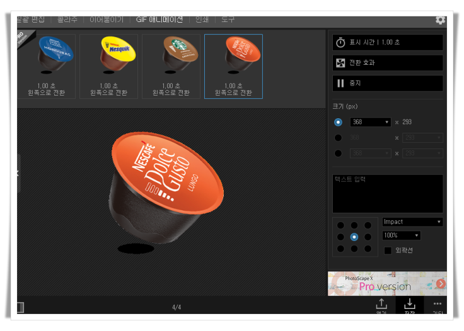Switch to the combine (이어붙이기) tab
The width and height of the screenshot is (464, 331).
coord(107,20)
